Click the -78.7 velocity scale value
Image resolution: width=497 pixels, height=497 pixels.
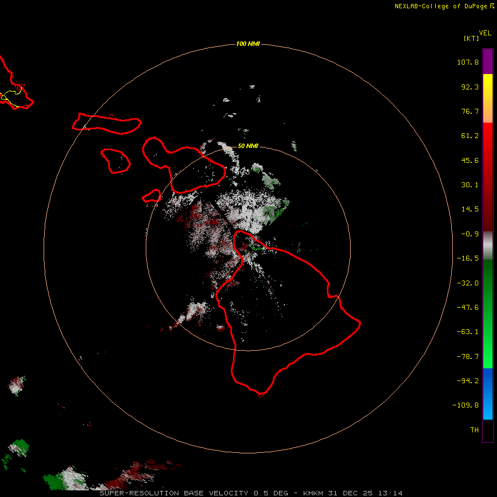468,357
